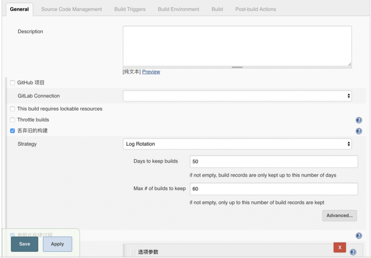Apply the configuration changes
This screenshot has height=258, width=371.
click(57, 244)
